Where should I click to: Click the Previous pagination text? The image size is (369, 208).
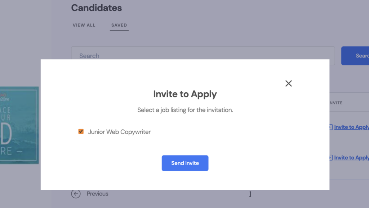point(97,194)
